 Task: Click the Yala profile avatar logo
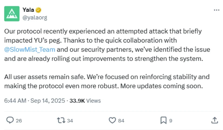pyautogui.click(x=12, y=14)
